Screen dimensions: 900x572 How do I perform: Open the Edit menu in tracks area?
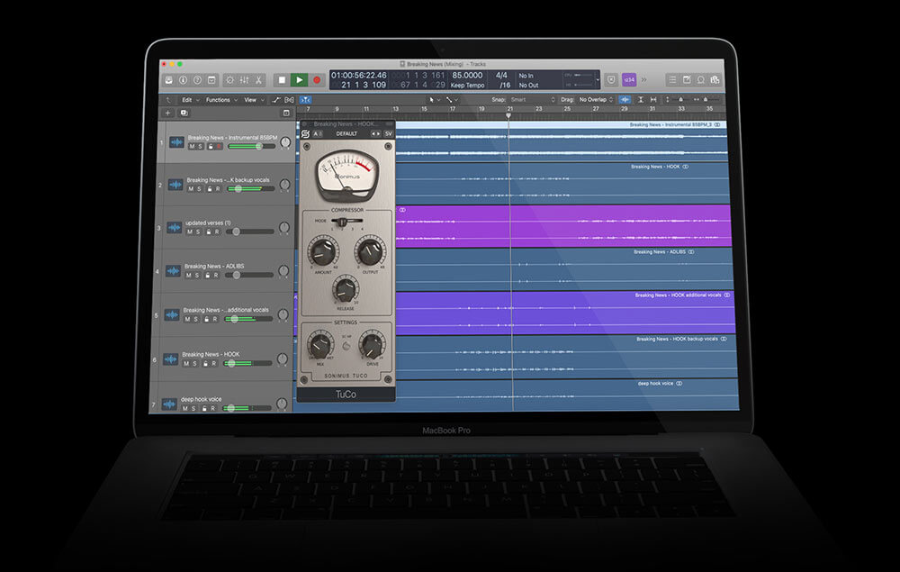click(191, 100)
